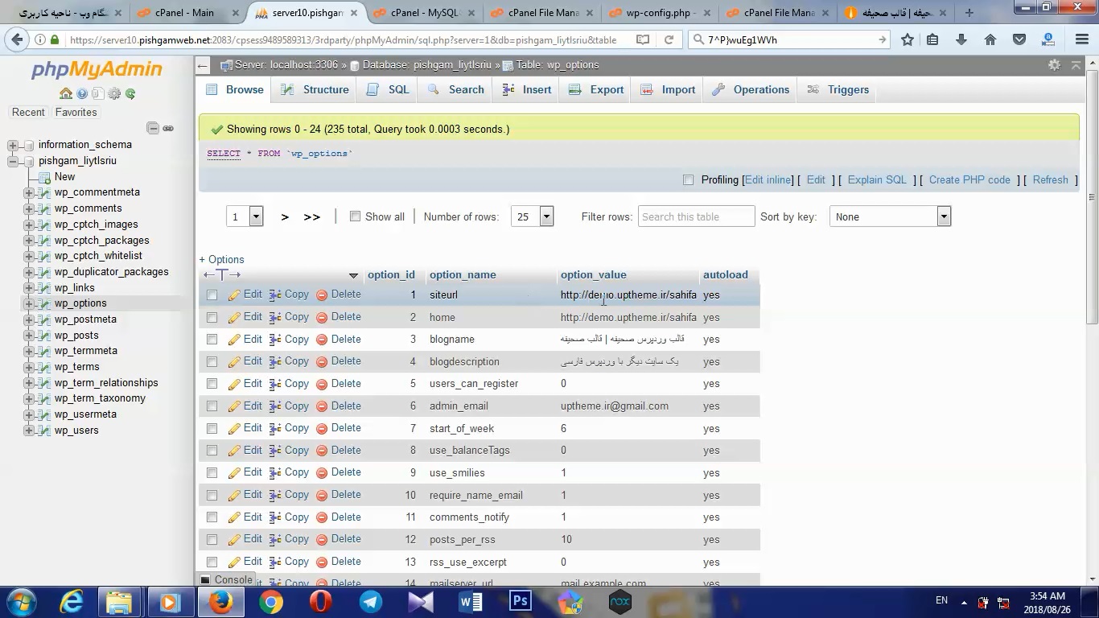Select the rss_use_excerpt row checkbox
Viewport: 1099px width, 618px height.
(212, 562)
